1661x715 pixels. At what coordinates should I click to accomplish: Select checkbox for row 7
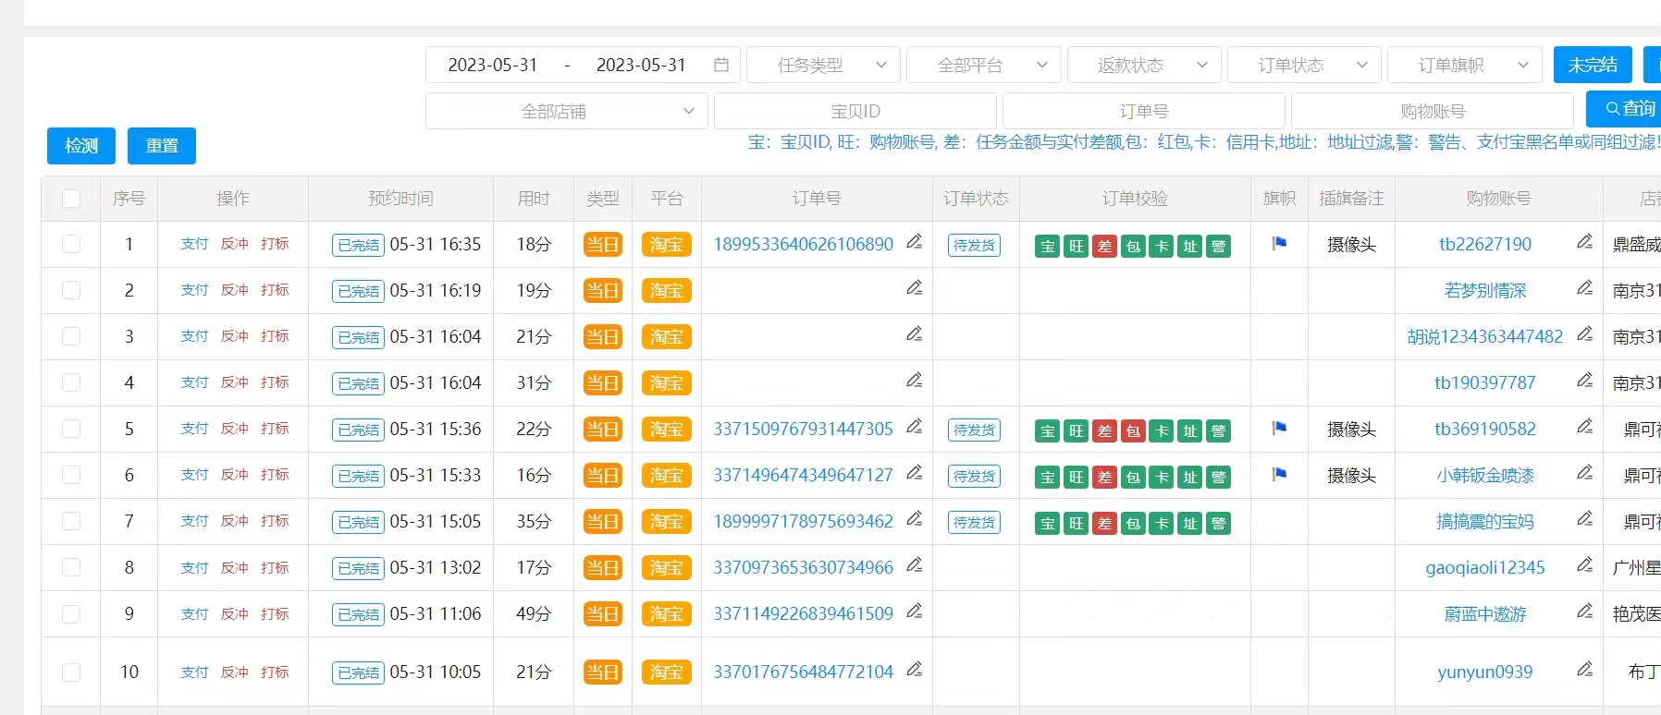(x=71, y=522)
